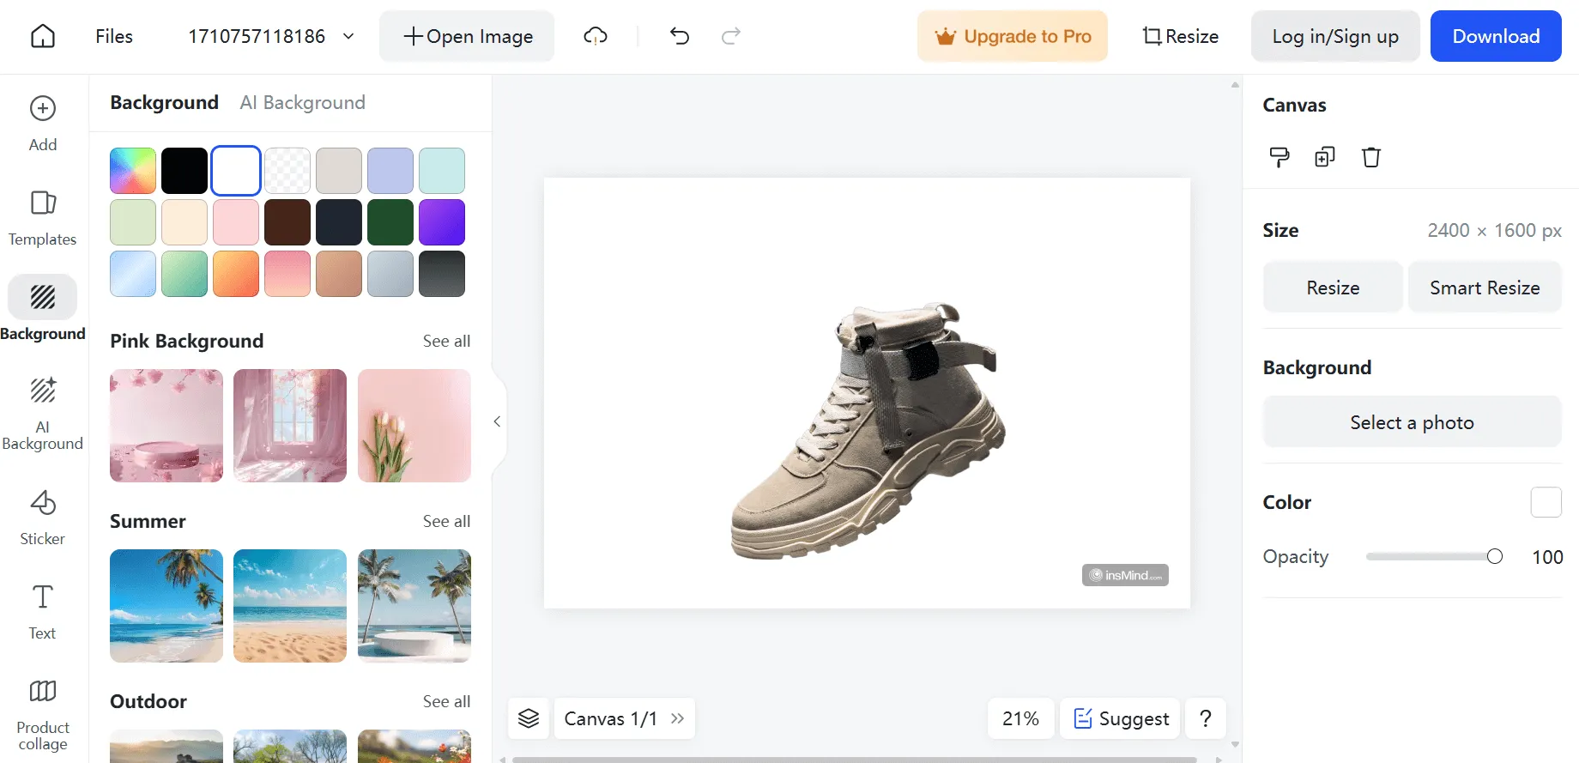Screen dimensions: 1579x763
Task: Select the sandy beach sky thumbnail
Action: pyautogui.click(x=290, y=606)
